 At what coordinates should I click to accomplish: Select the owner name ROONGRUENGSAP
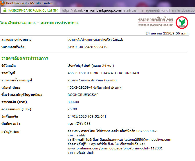[83, 95]
